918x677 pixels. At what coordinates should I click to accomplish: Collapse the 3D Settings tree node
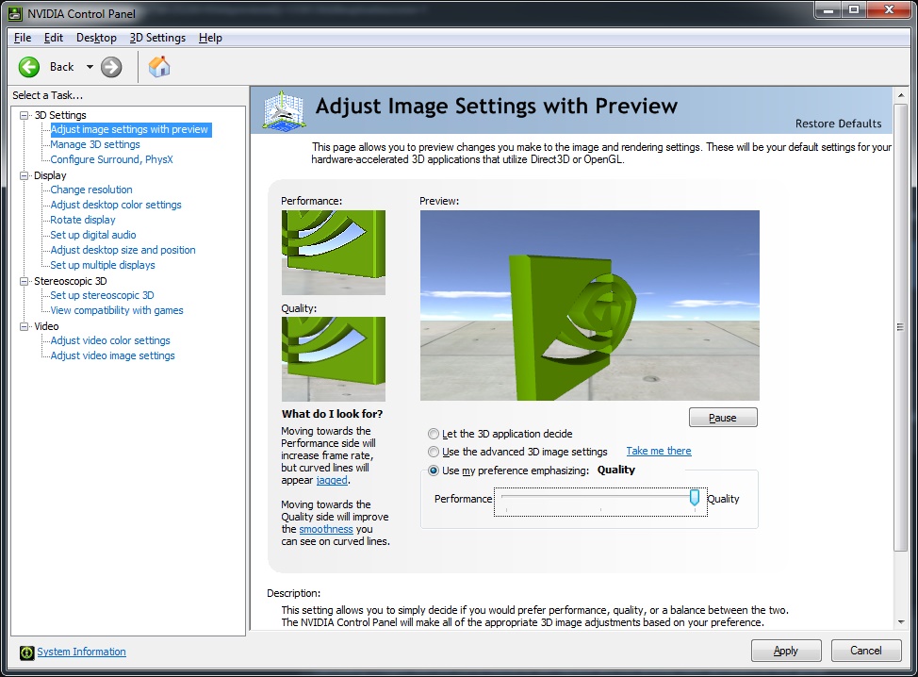(24, 115)
